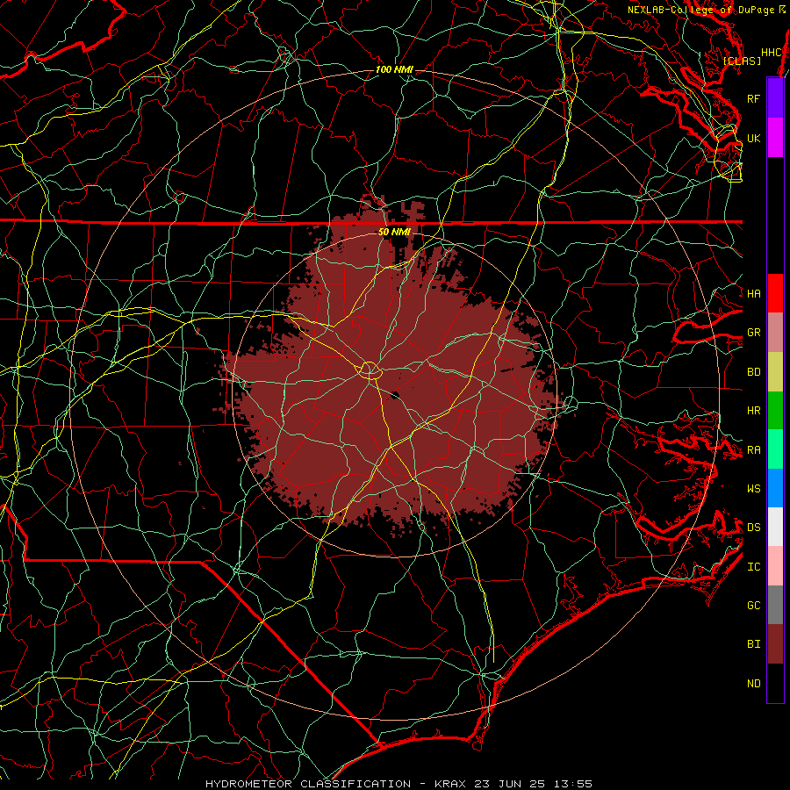Click the DS legend label
The image size is (790, 790).
pos(753,528)
